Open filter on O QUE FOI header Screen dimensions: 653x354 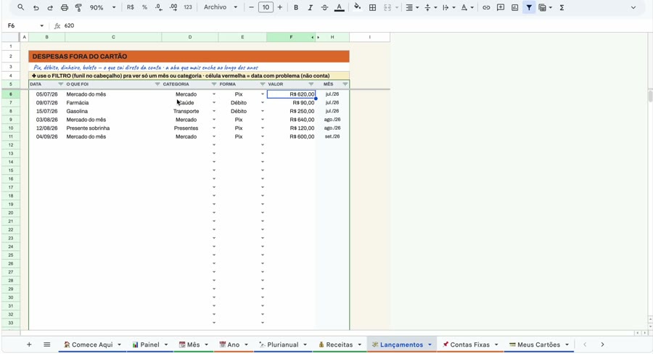click(157, 84)
